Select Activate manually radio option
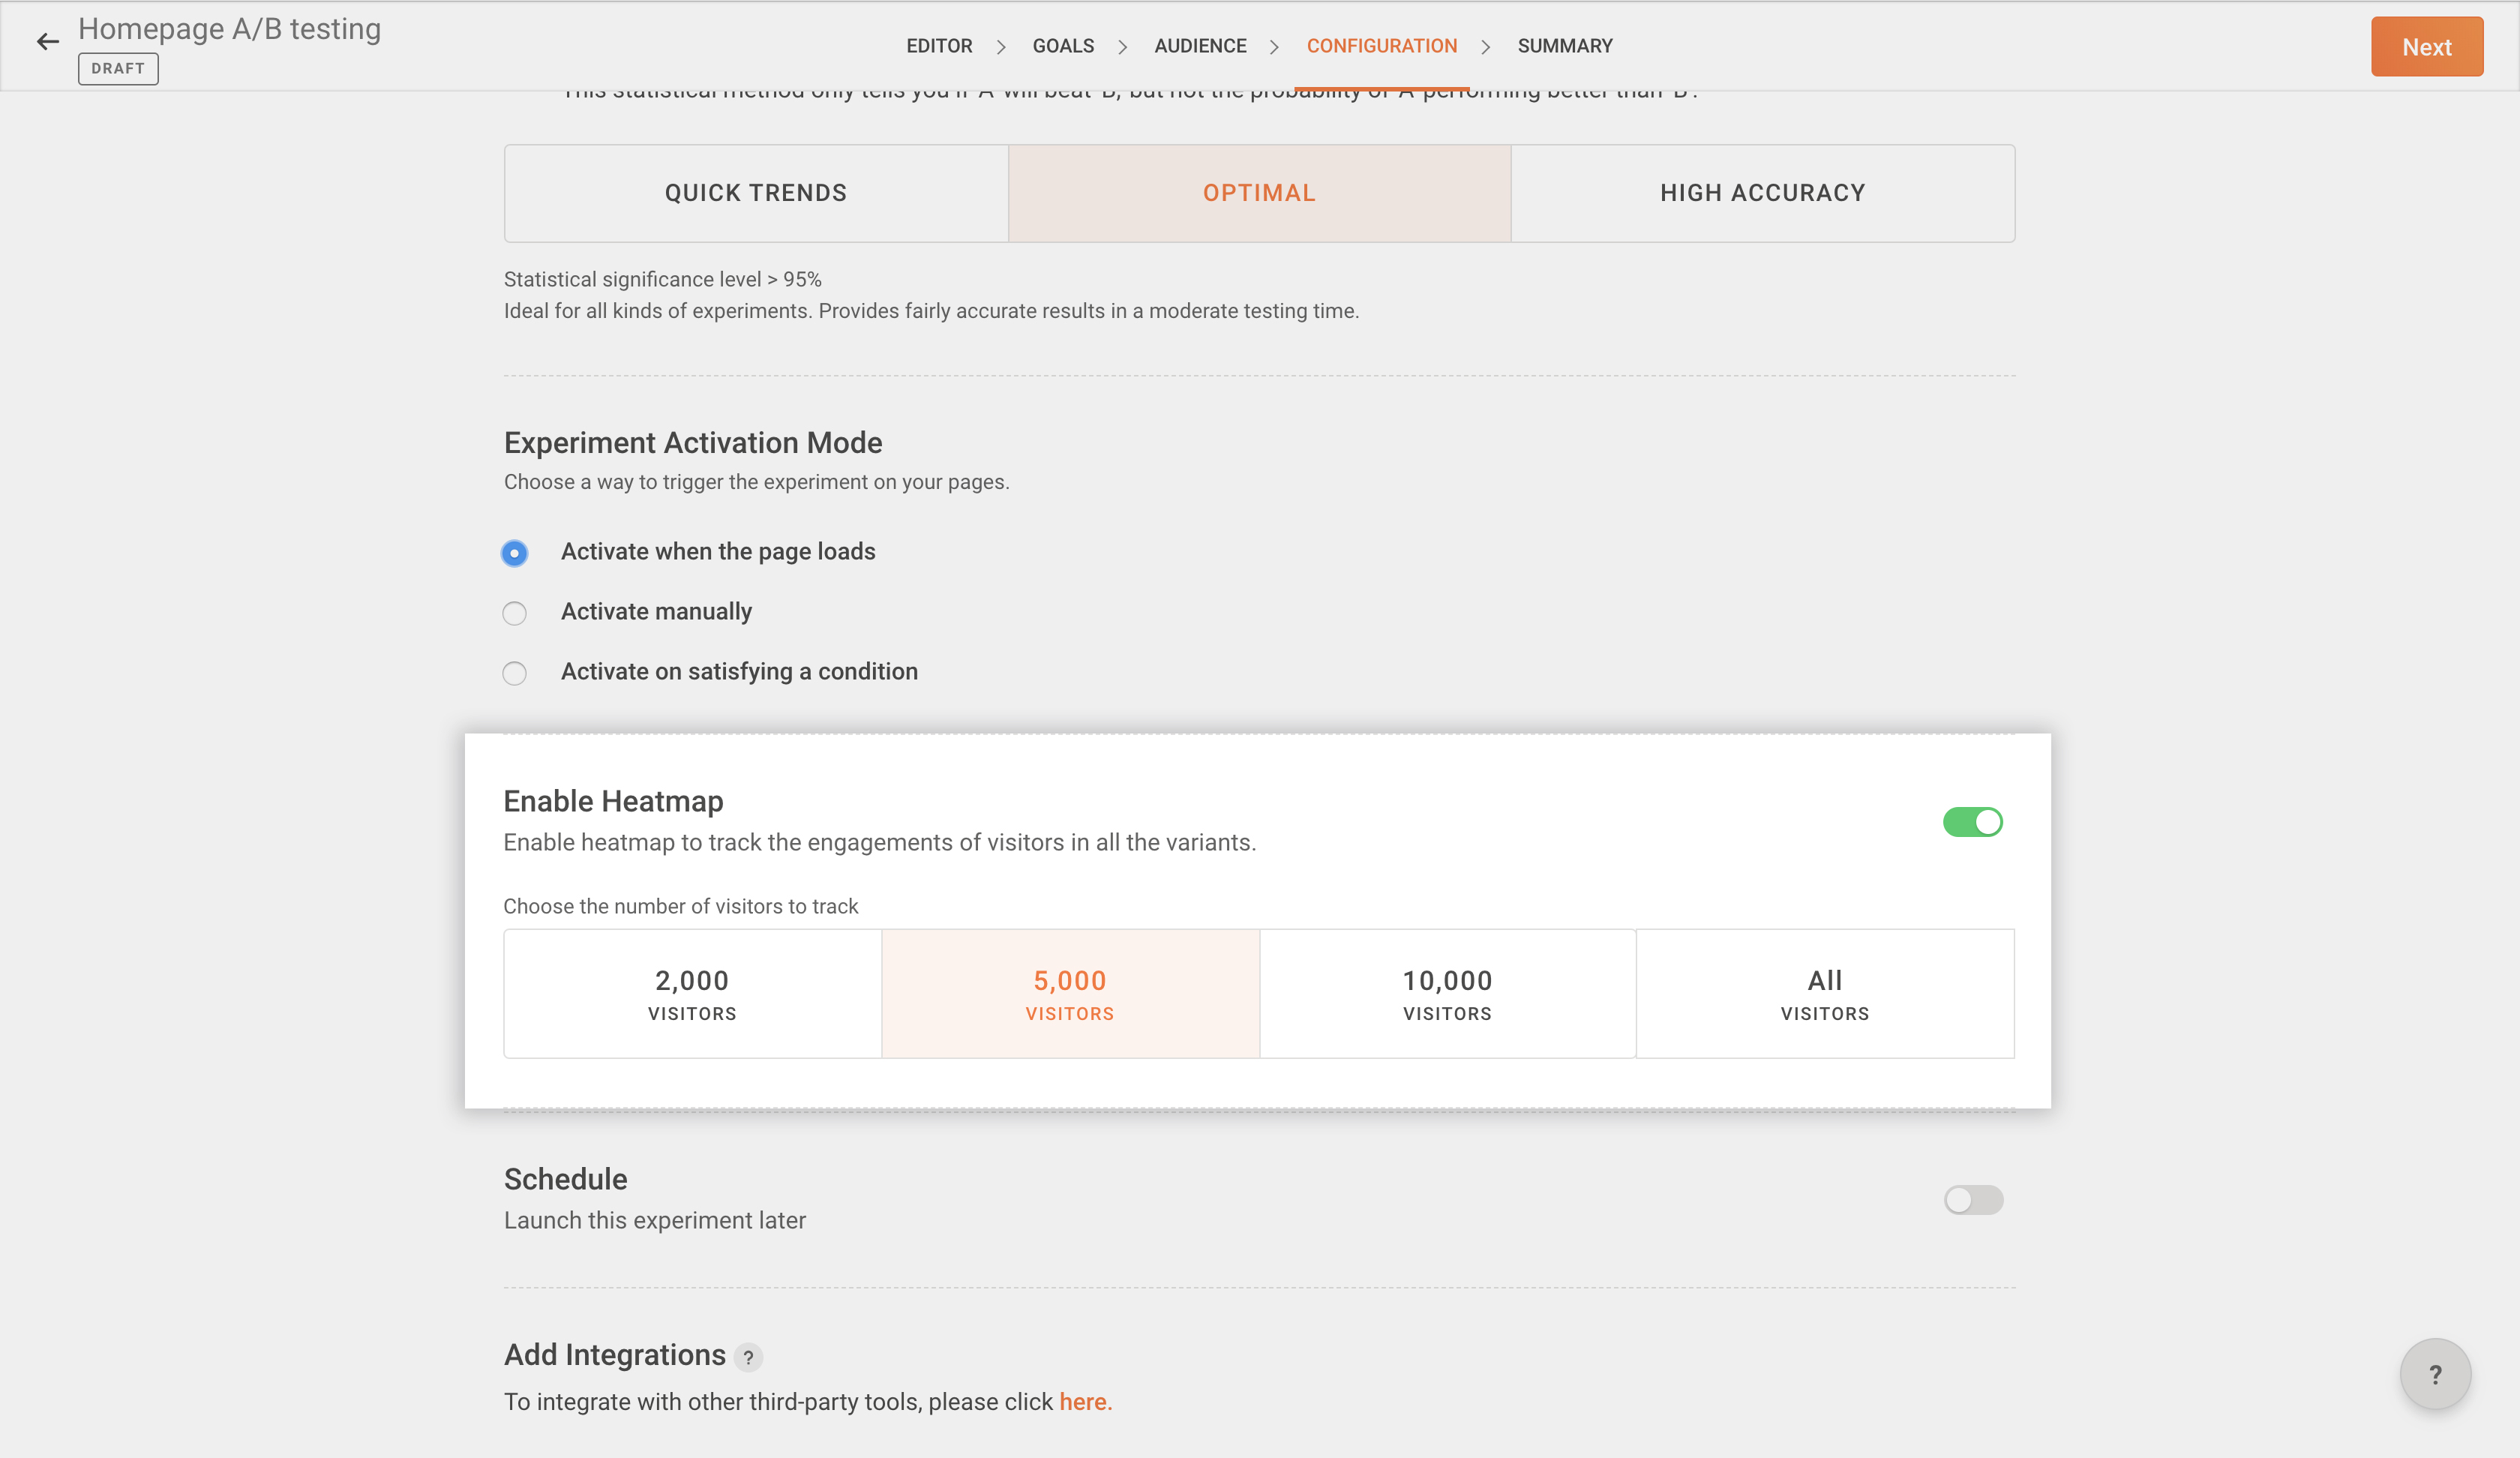Viewport: 2520px width, 1458px height. pos(514,613)
